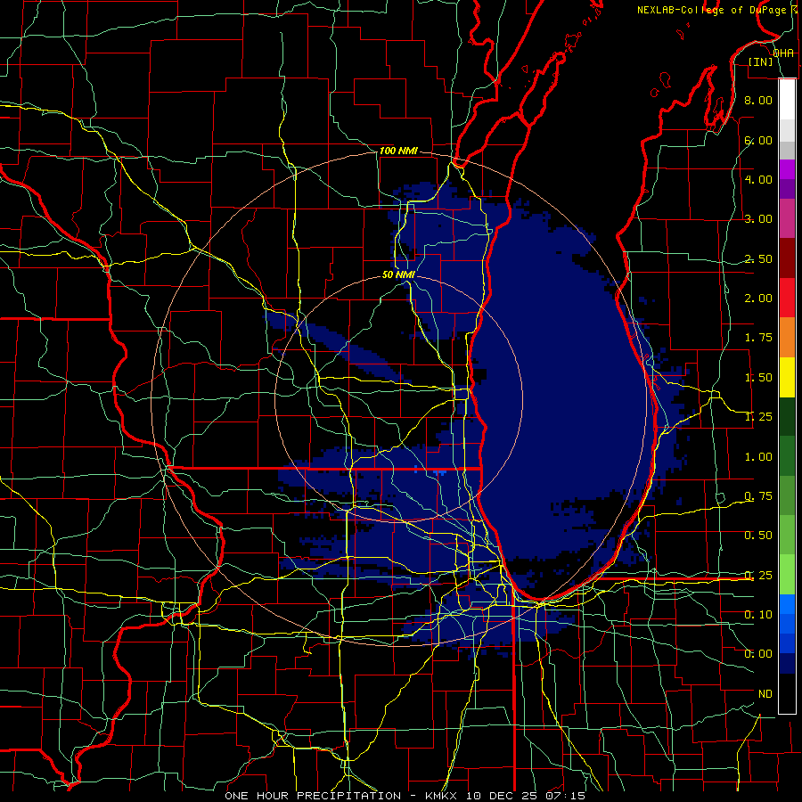Click the [IN] units label
This screenshot has width=802, height=802.
(761, 61)
